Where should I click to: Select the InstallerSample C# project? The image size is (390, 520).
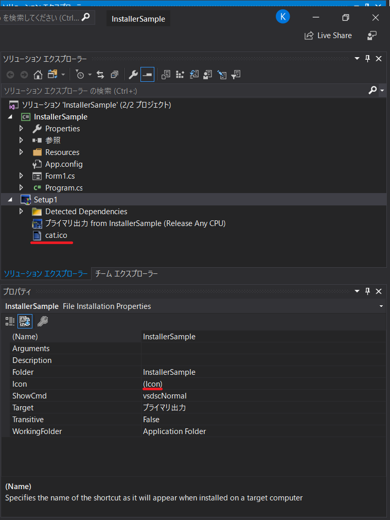[61, 117]
